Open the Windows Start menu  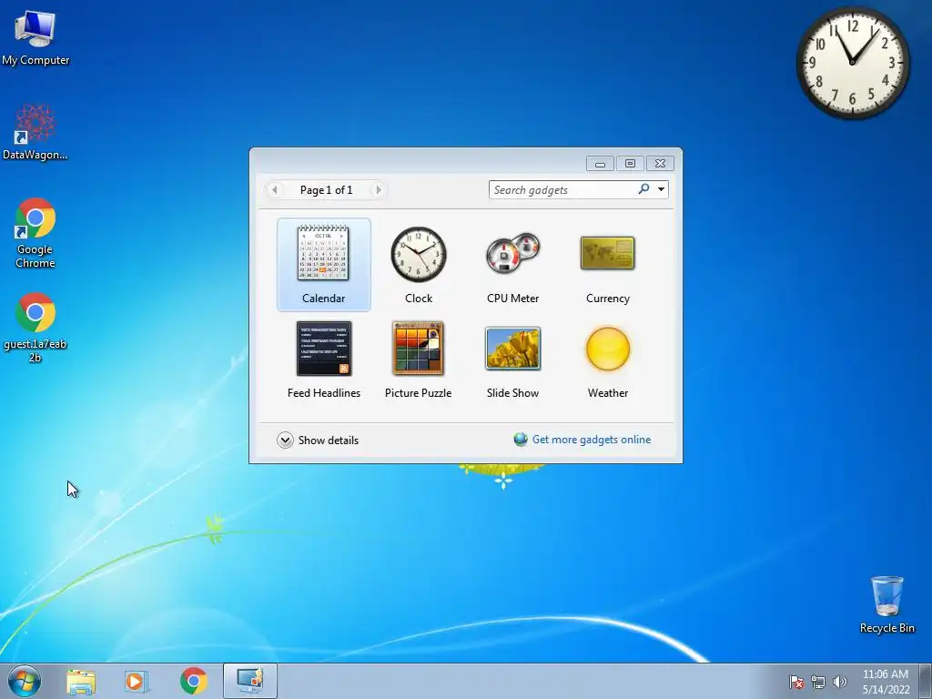tap(25, 681)
